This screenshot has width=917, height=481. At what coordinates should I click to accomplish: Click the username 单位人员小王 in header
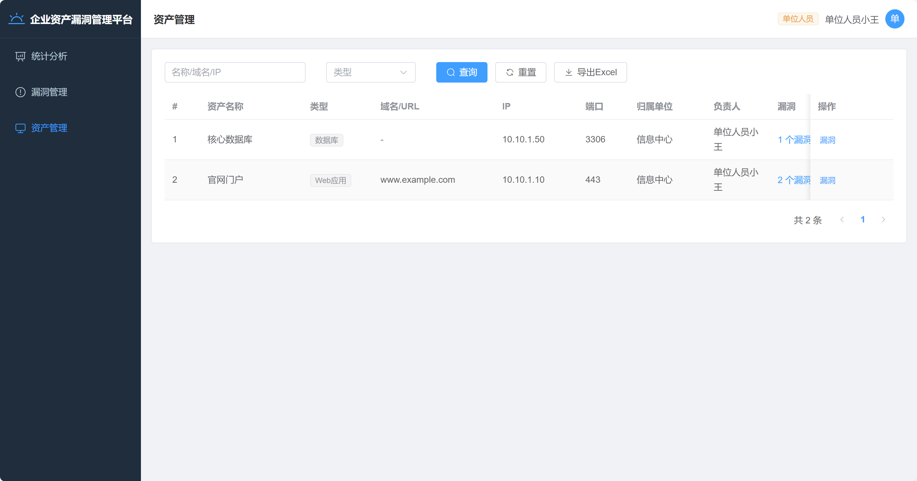(x=851, y=19)
